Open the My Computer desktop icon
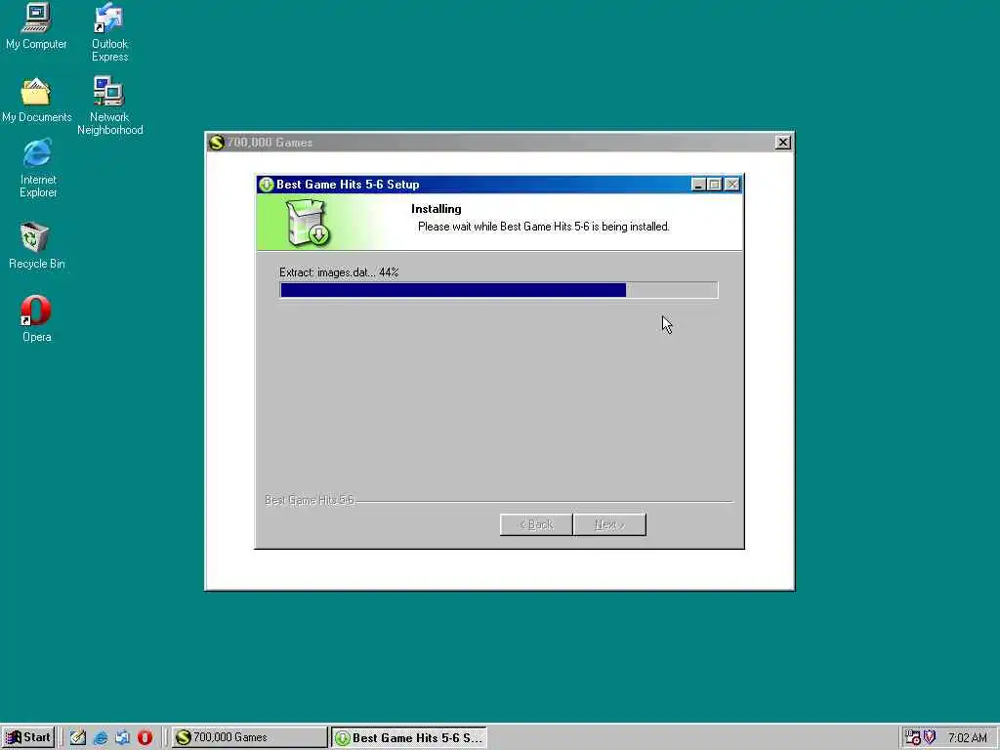 point(36,26)
